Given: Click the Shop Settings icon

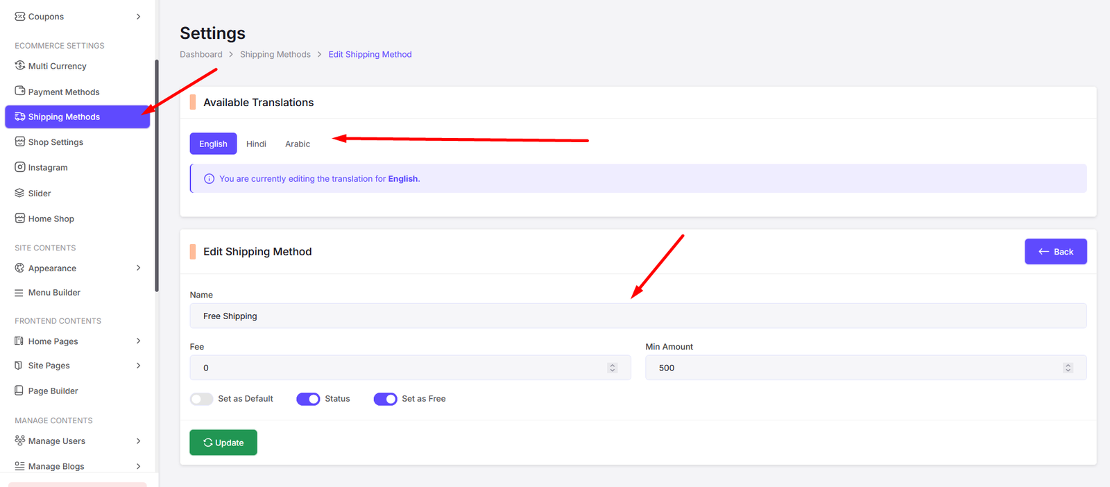Looking at the screenshot, I should click(19, 142).
